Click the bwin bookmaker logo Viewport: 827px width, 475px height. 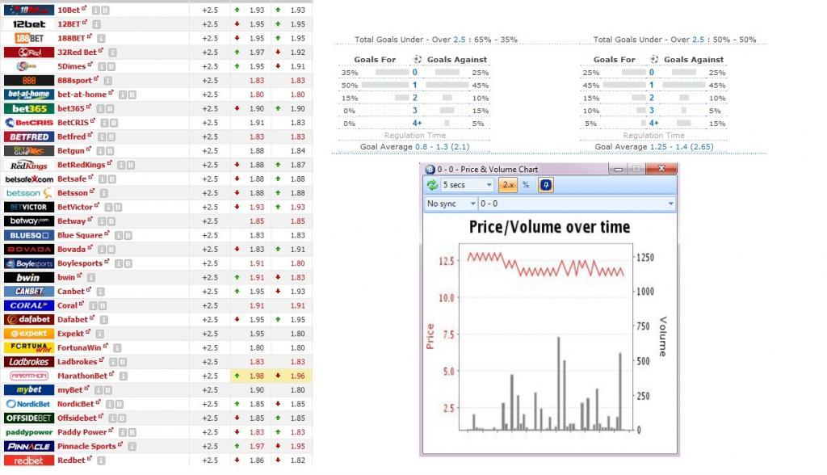[29, 277]
